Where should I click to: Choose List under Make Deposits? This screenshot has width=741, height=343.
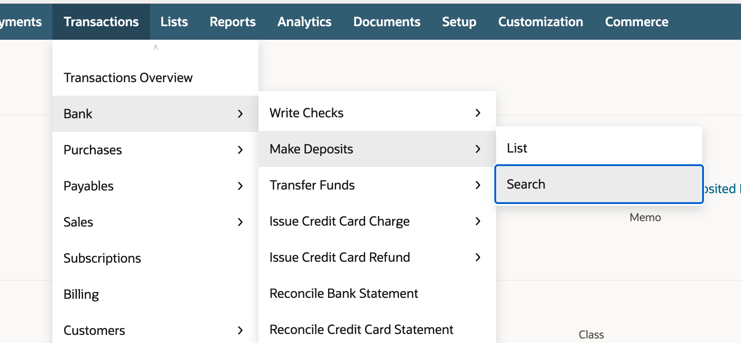pos(599,148)
